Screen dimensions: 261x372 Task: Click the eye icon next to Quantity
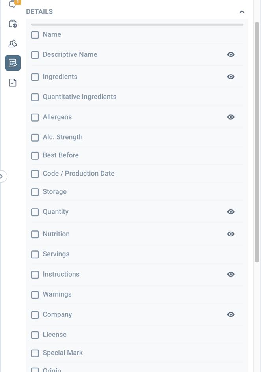click(x=231, y=212)
